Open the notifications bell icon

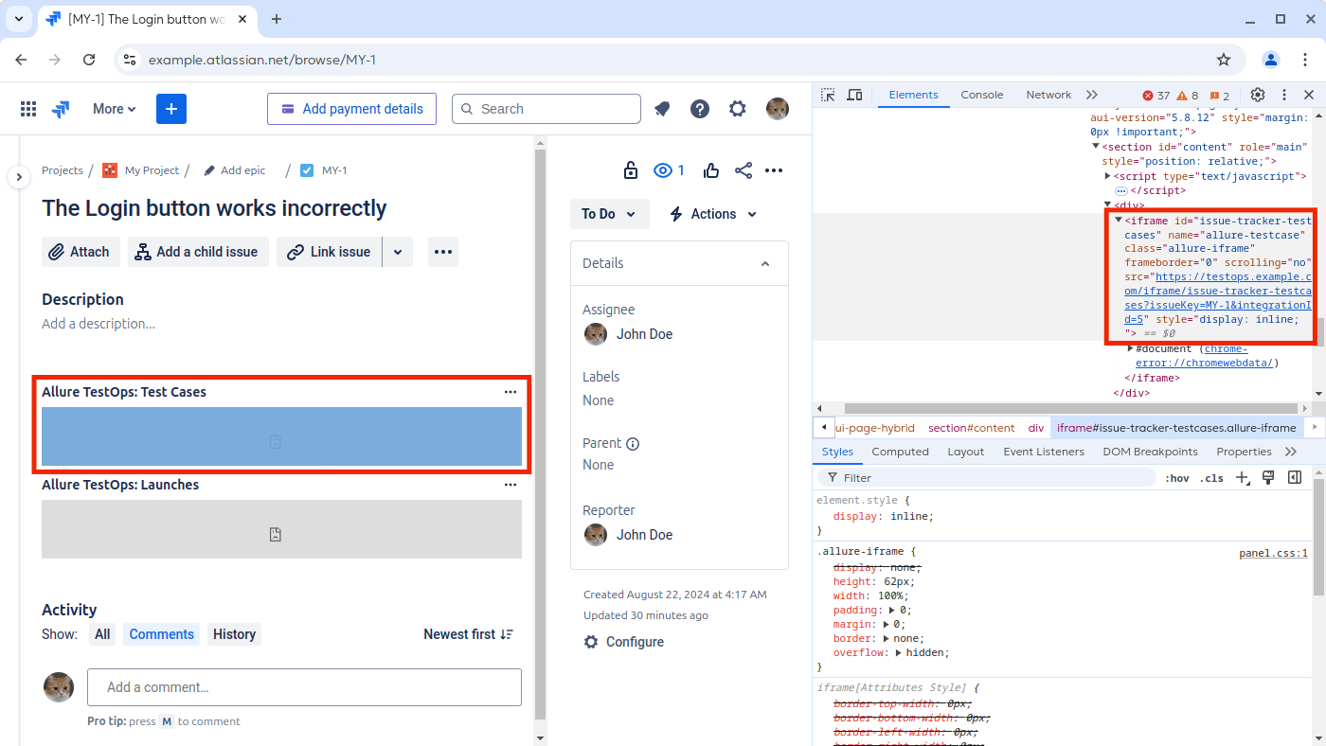click(x=662, y=109)
